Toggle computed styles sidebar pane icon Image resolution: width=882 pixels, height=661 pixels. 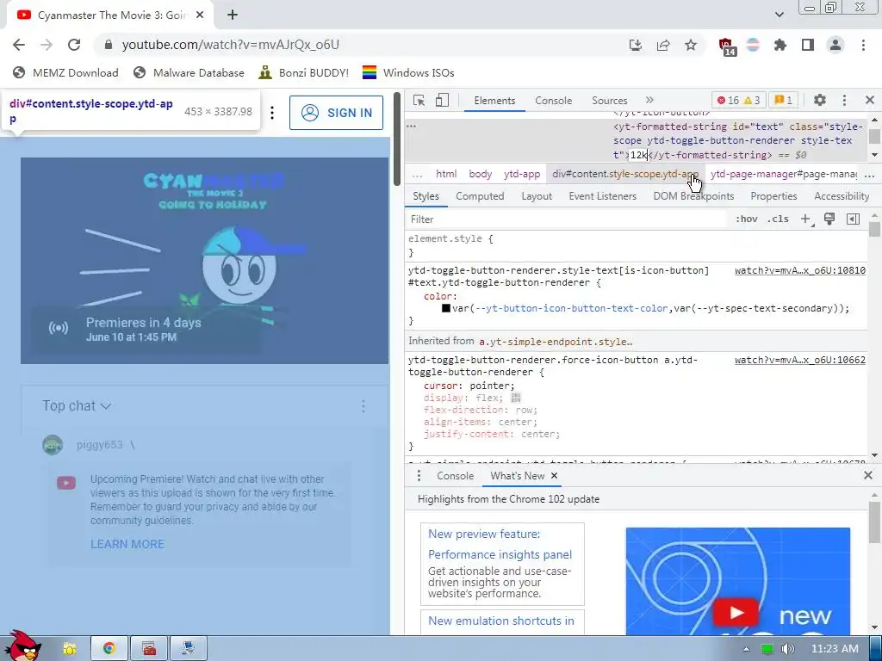tap(853, 219)
